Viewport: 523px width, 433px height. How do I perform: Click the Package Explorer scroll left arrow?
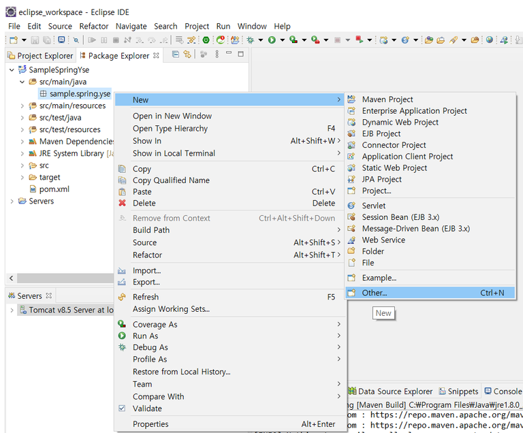point(12,278)
